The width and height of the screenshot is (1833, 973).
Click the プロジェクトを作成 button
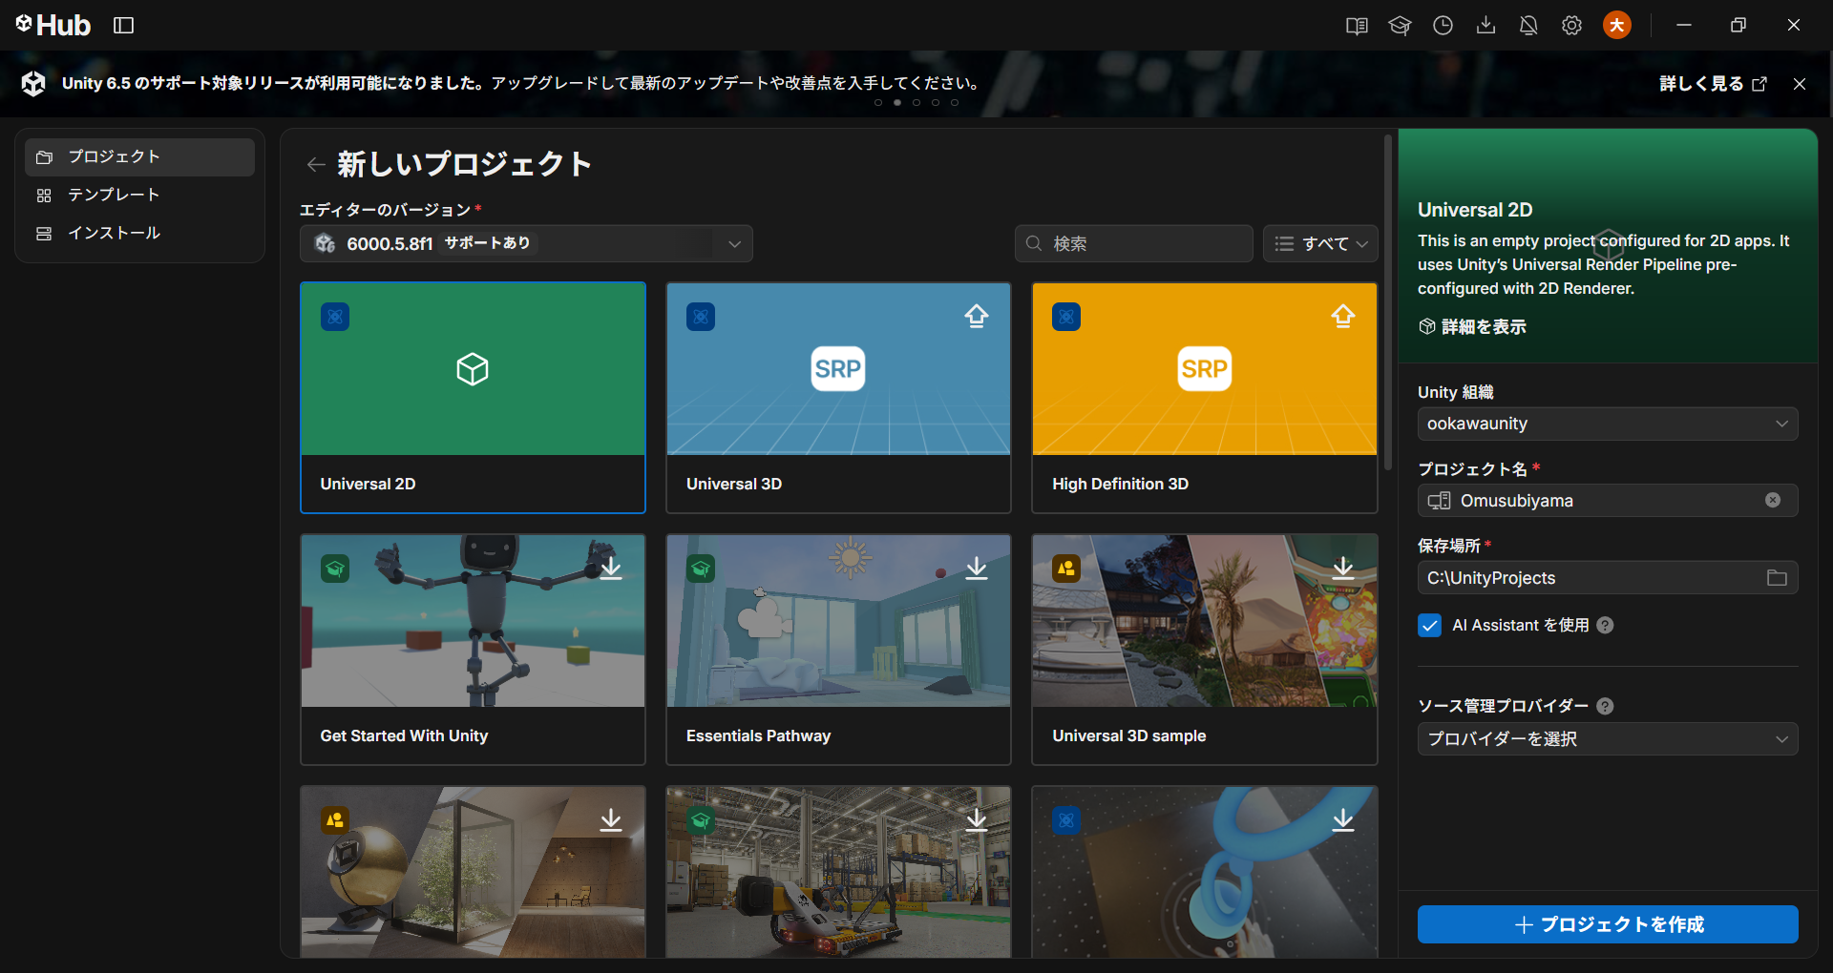1608,924
